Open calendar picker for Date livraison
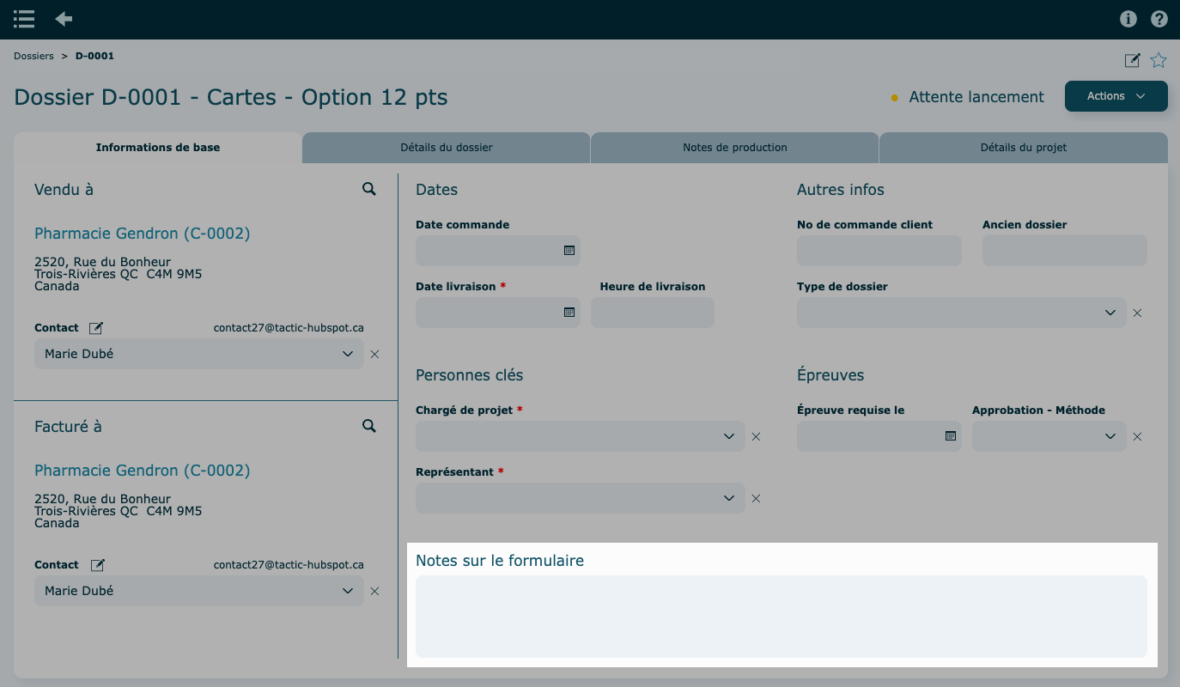This screenshot has width=1180, height=687. pos(569,313)
